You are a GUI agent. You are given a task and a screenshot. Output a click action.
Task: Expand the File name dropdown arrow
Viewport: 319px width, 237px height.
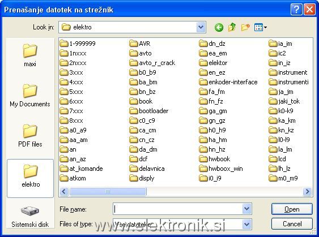tap(247, 209)
